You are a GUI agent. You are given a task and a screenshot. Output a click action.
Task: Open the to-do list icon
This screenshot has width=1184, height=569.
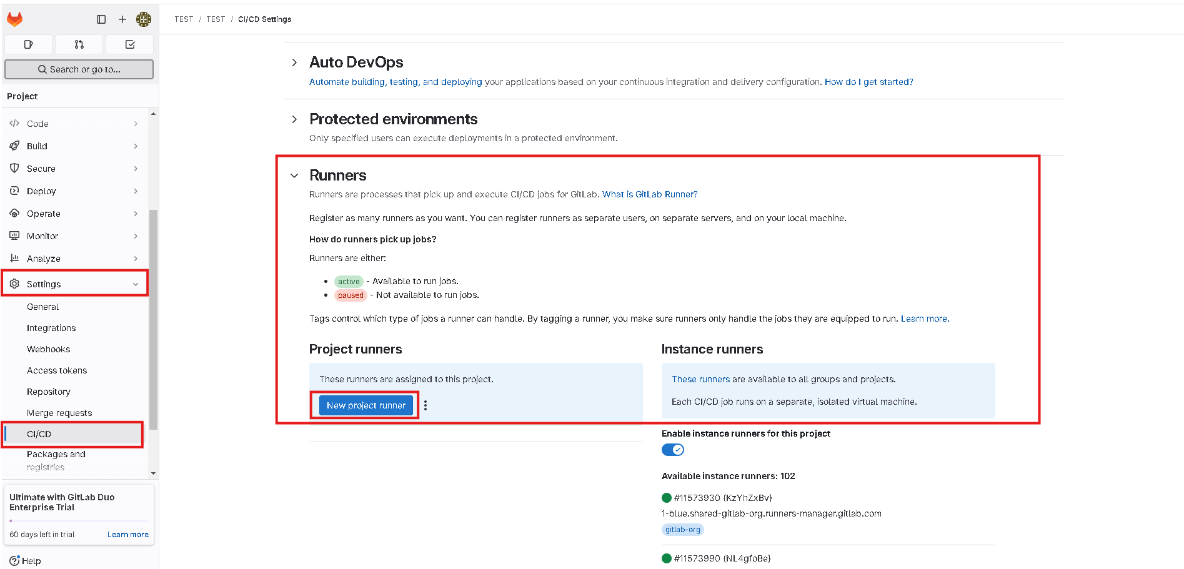pyautogui.click(x=130, y=44)
